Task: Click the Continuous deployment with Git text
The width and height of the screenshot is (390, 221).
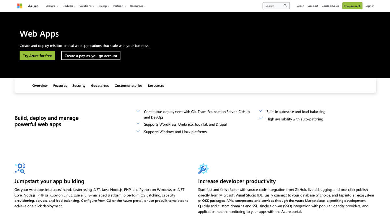Action: click(x=197, y=114)
